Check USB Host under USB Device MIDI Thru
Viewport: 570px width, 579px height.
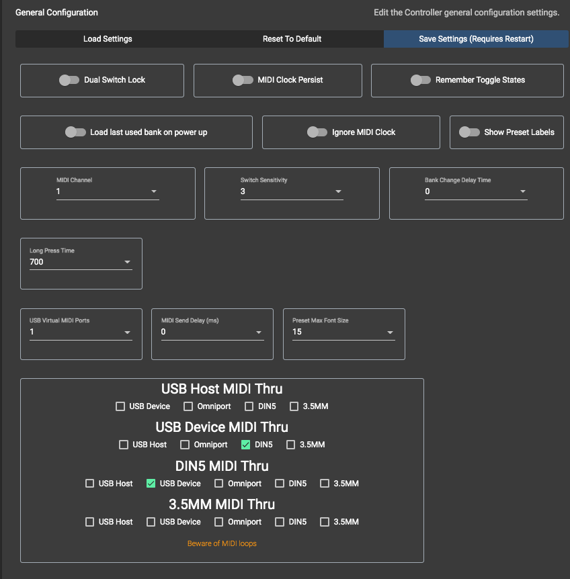pyautogui.click(x=124, y=445)
